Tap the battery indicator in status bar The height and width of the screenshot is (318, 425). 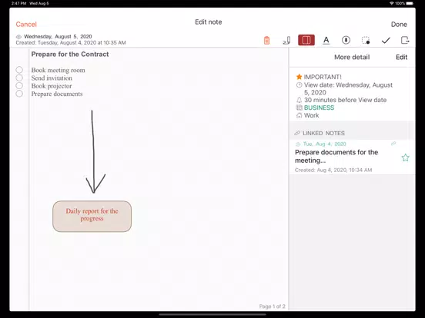410,3
